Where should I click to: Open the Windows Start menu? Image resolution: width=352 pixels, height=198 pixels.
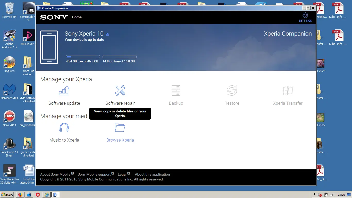[x=7, y=195]
